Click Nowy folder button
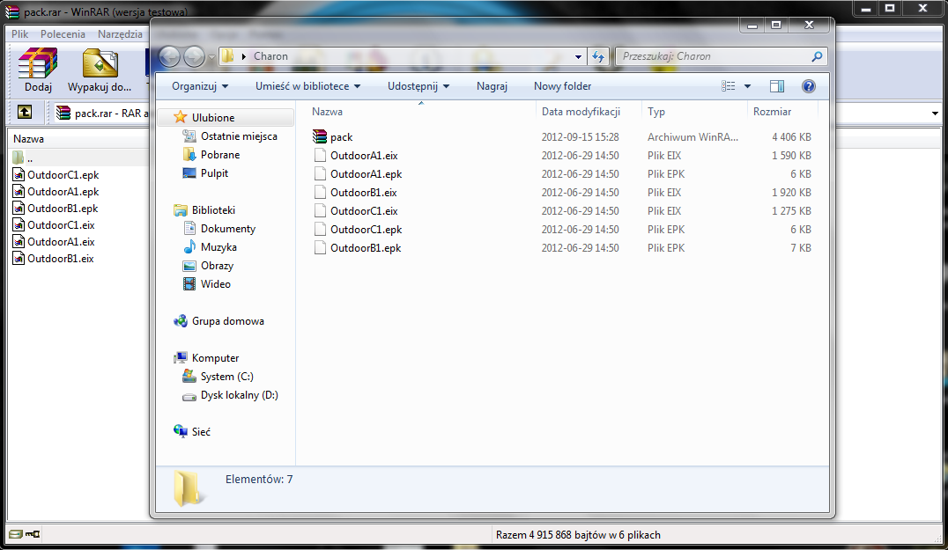Screen dimensions: 948x550 tap(562, 86)
